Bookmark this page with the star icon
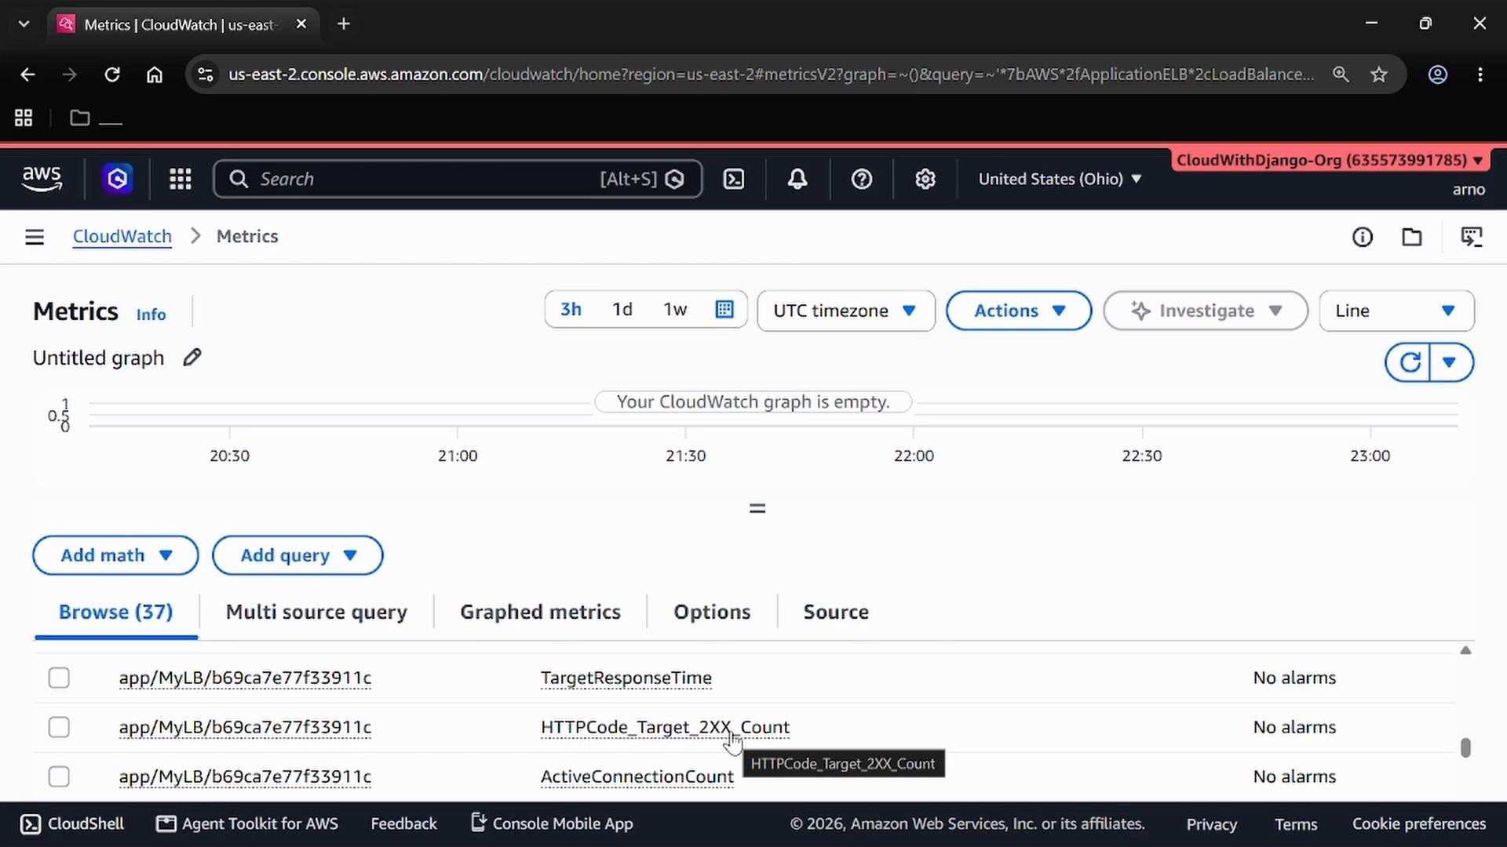This screenshot has width=1507, height=847. pos(1379,75)
